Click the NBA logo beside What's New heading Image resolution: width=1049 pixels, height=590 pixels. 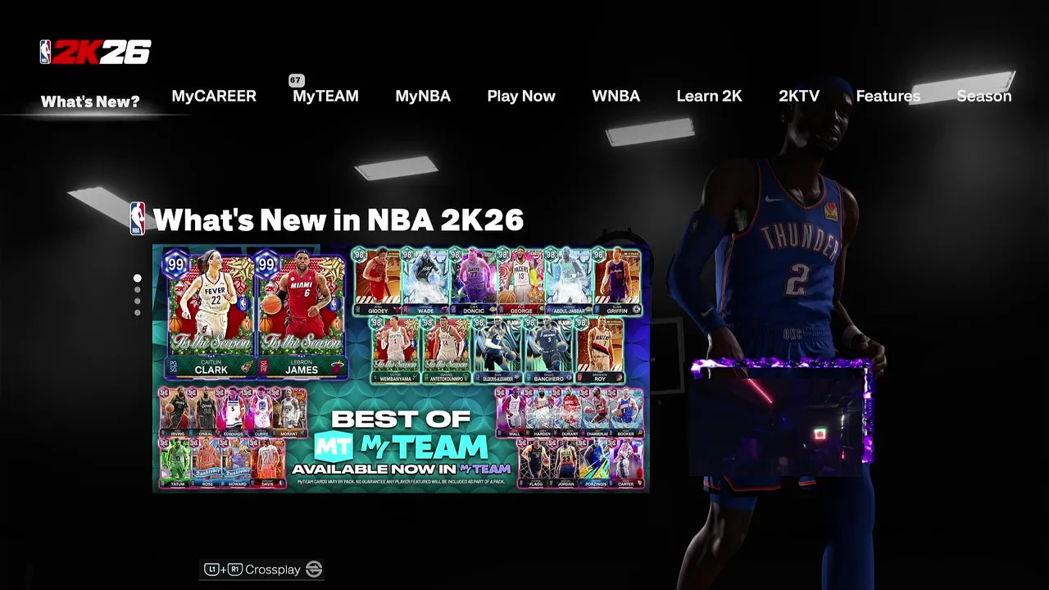coord(138,219)
